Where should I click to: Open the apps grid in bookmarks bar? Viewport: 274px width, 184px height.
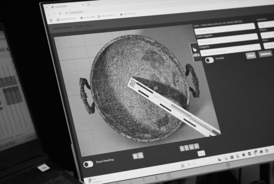tap(51, 21)
